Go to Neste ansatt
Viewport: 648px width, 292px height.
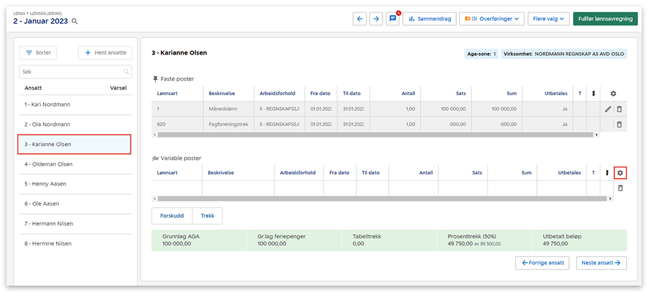(x=601, y=263)
